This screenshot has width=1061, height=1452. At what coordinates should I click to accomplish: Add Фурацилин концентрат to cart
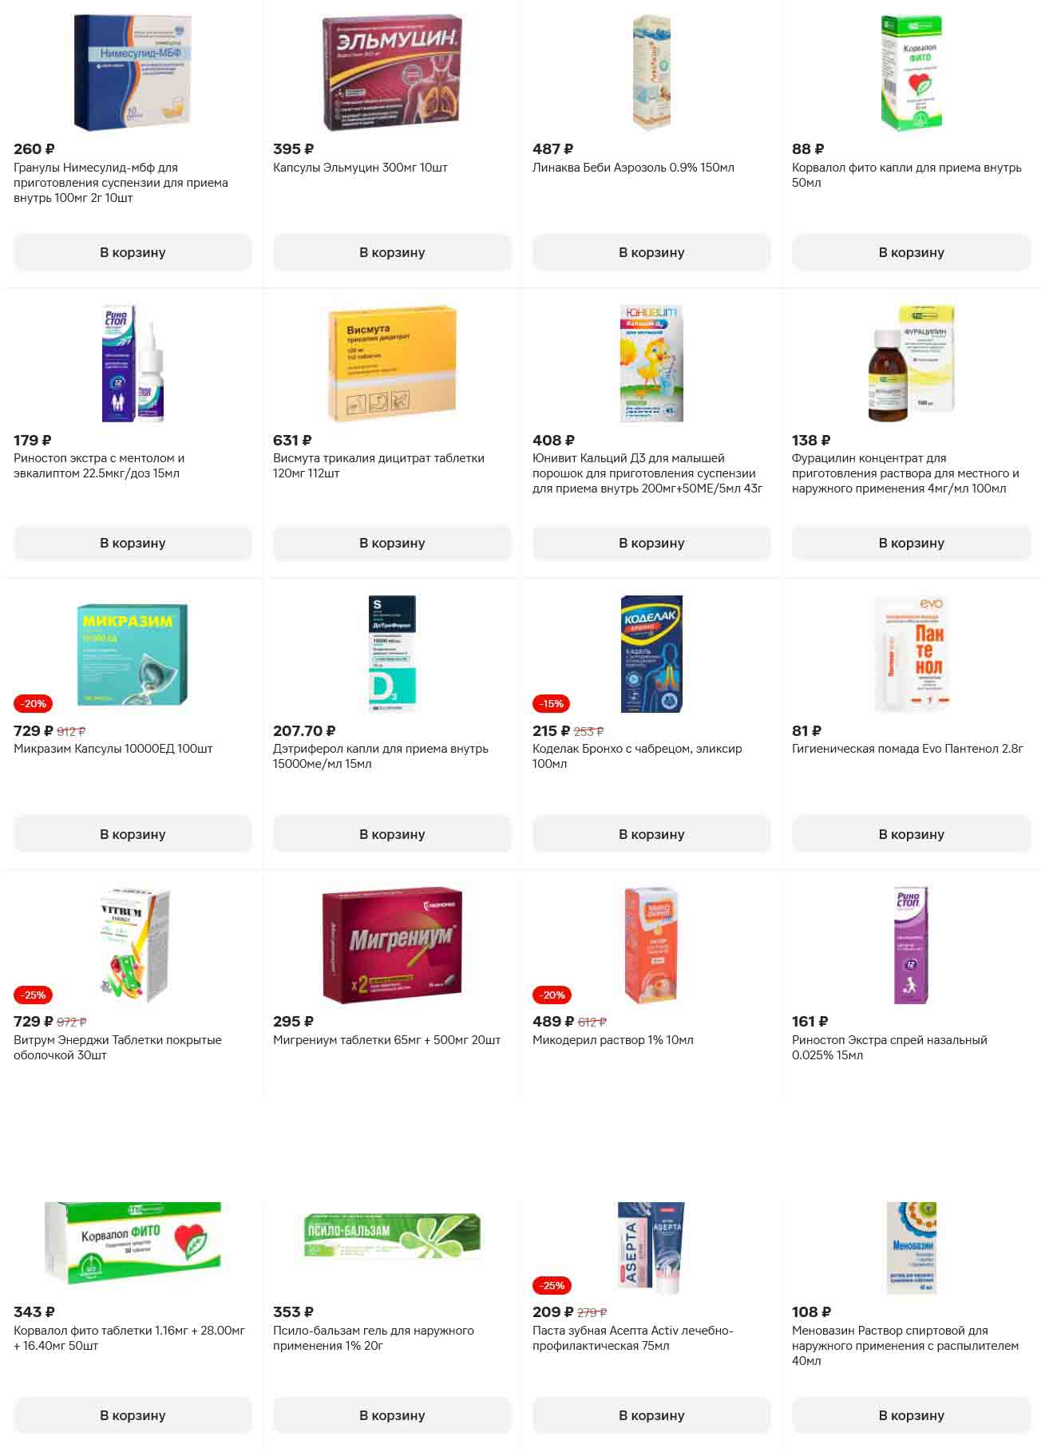pos(911,543)
